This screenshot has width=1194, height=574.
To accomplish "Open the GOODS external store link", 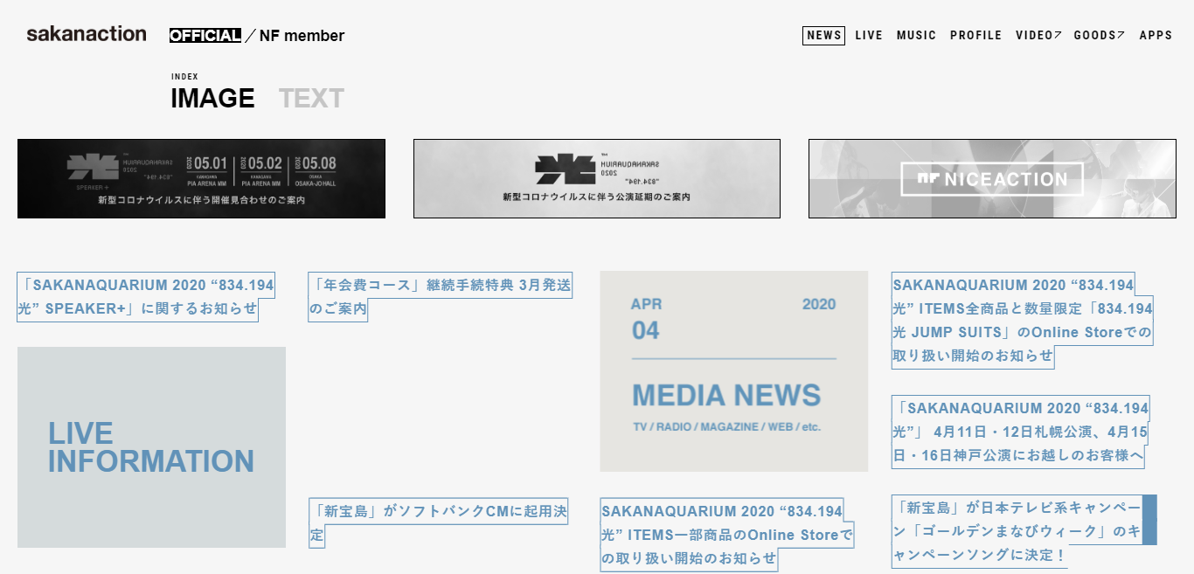I will [x=1100, y=36].
